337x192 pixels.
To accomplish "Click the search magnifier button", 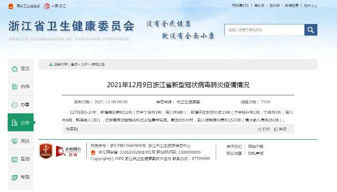I will (311, 30).
